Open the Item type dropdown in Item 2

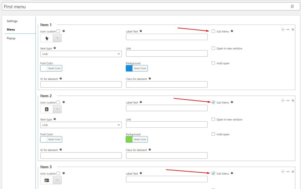(x=81, y=125)
